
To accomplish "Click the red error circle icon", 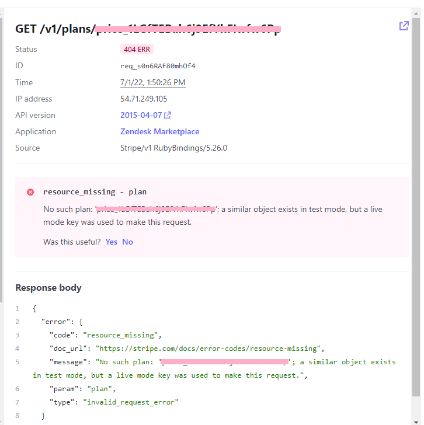I will pyautogui.click(x=30, y=192).
